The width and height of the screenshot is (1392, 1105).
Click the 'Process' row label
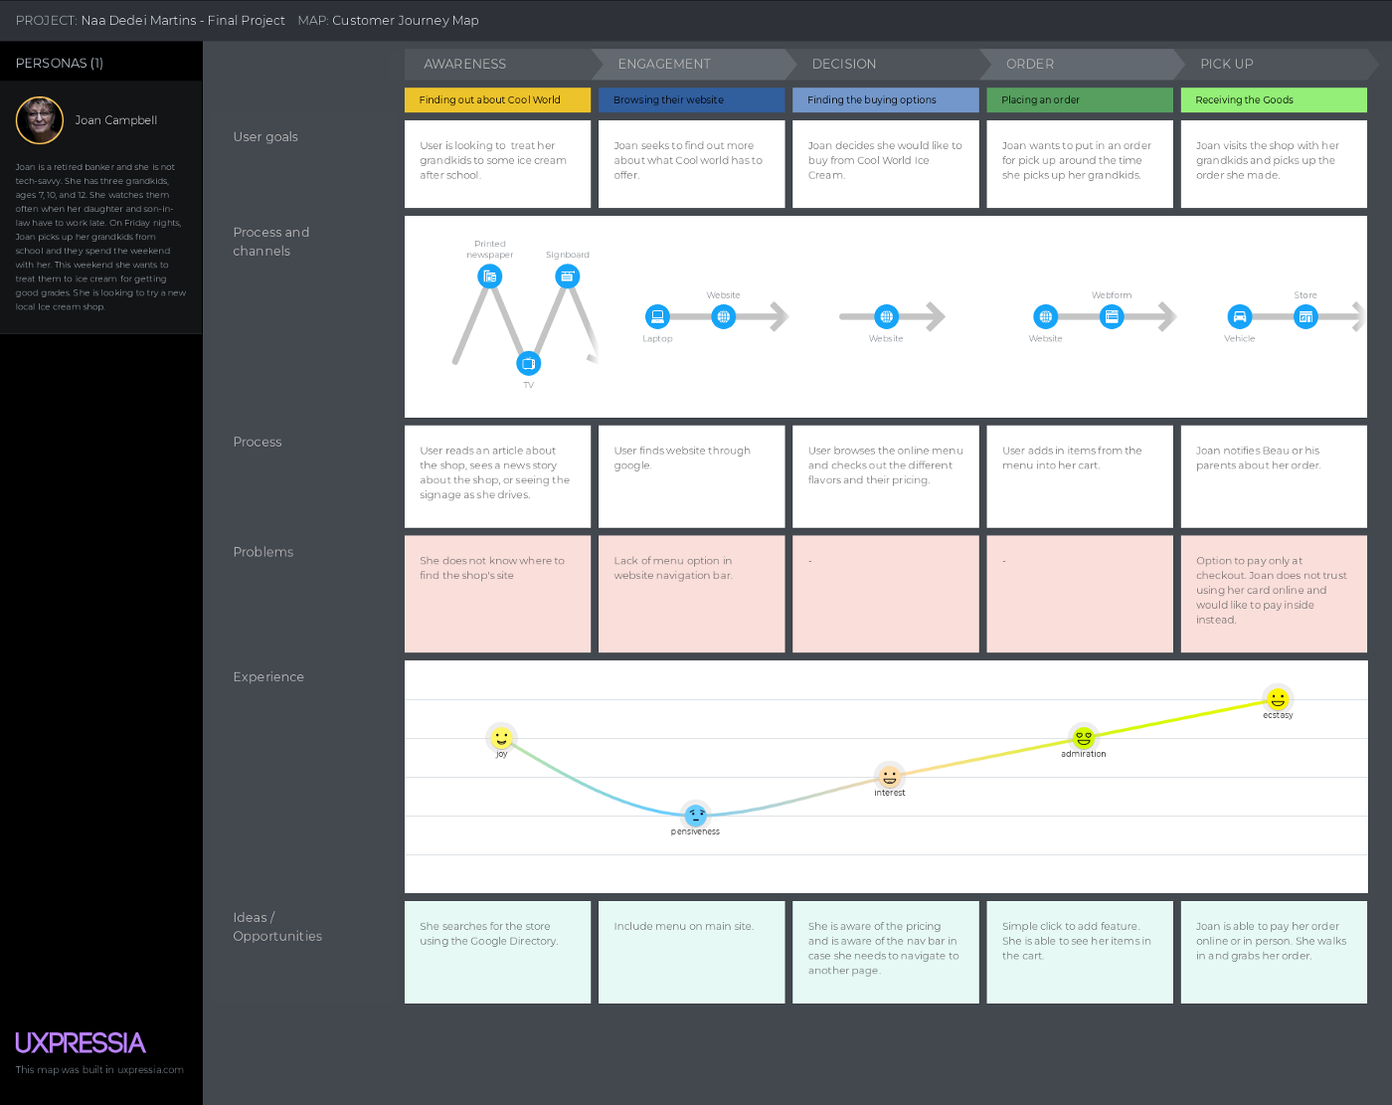point(258,442)
